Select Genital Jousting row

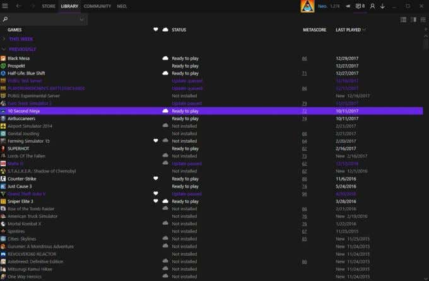pos(211,133)
